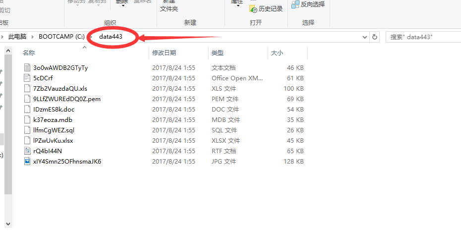Screen dimensions: 461x232
Task: Click the llfmCgWEZ.sql file icon
Action: [x=27, y=130]
